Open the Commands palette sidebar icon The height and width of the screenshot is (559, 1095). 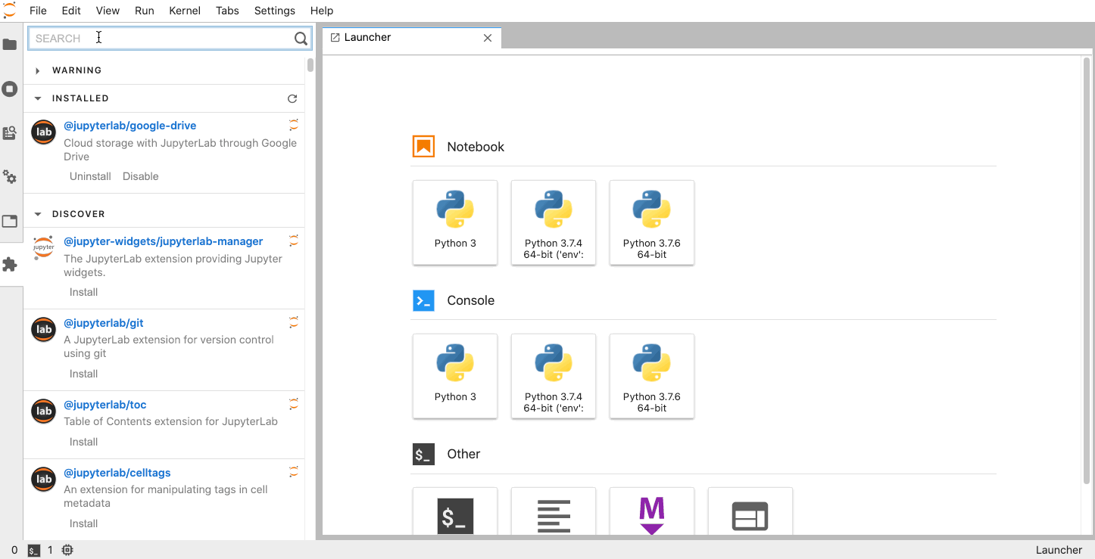[10, 133]
